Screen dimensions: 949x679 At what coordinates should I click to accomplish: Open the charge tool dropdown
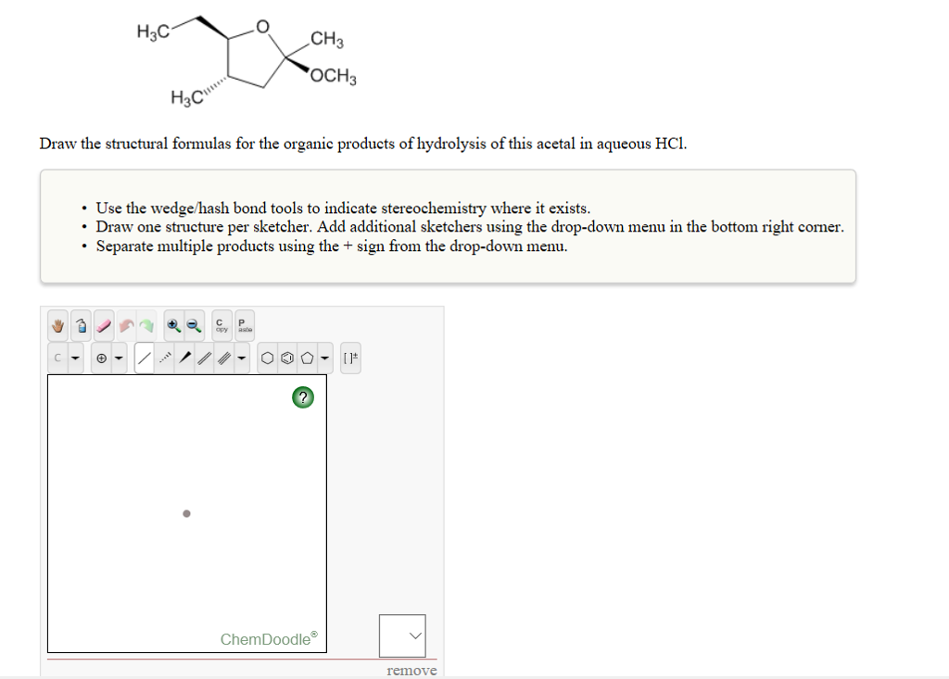[x=119, y=357]
